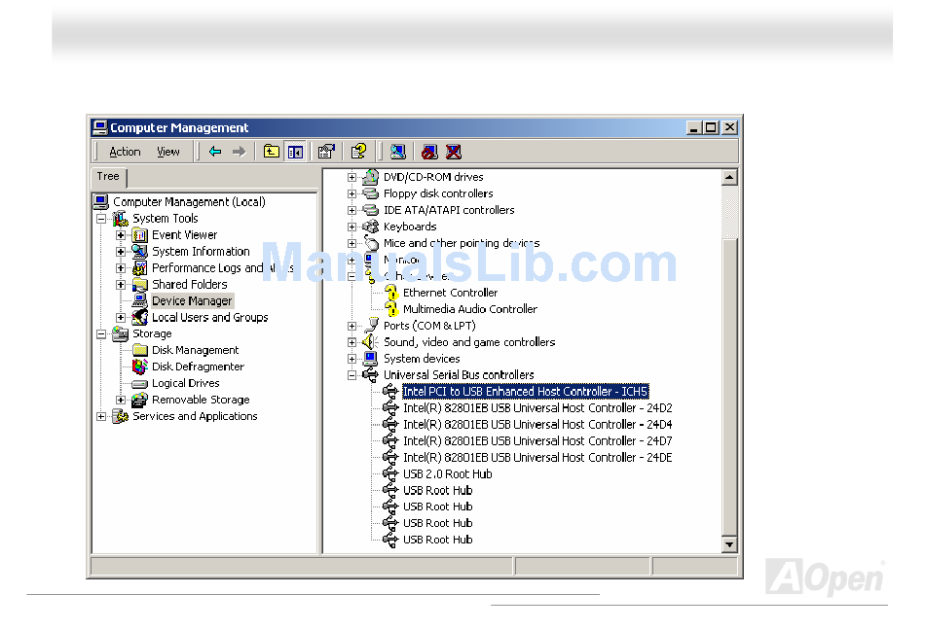Select USB Universal Host Controller - 24D4
Viewport: 925px width, 629px height.
click(537, 425)
